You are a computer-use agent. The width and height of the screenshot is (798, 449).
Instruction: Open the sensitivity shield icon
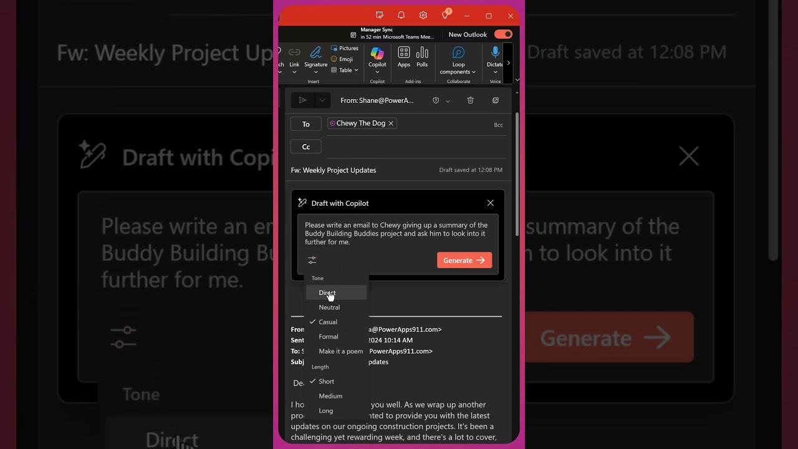436,100
